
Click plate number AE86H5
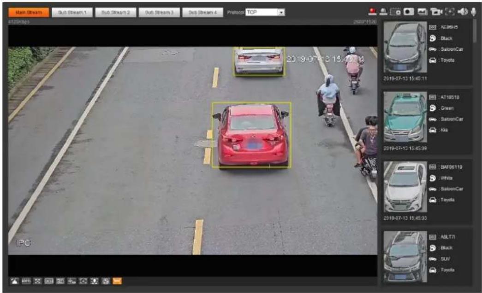point(449,27)
